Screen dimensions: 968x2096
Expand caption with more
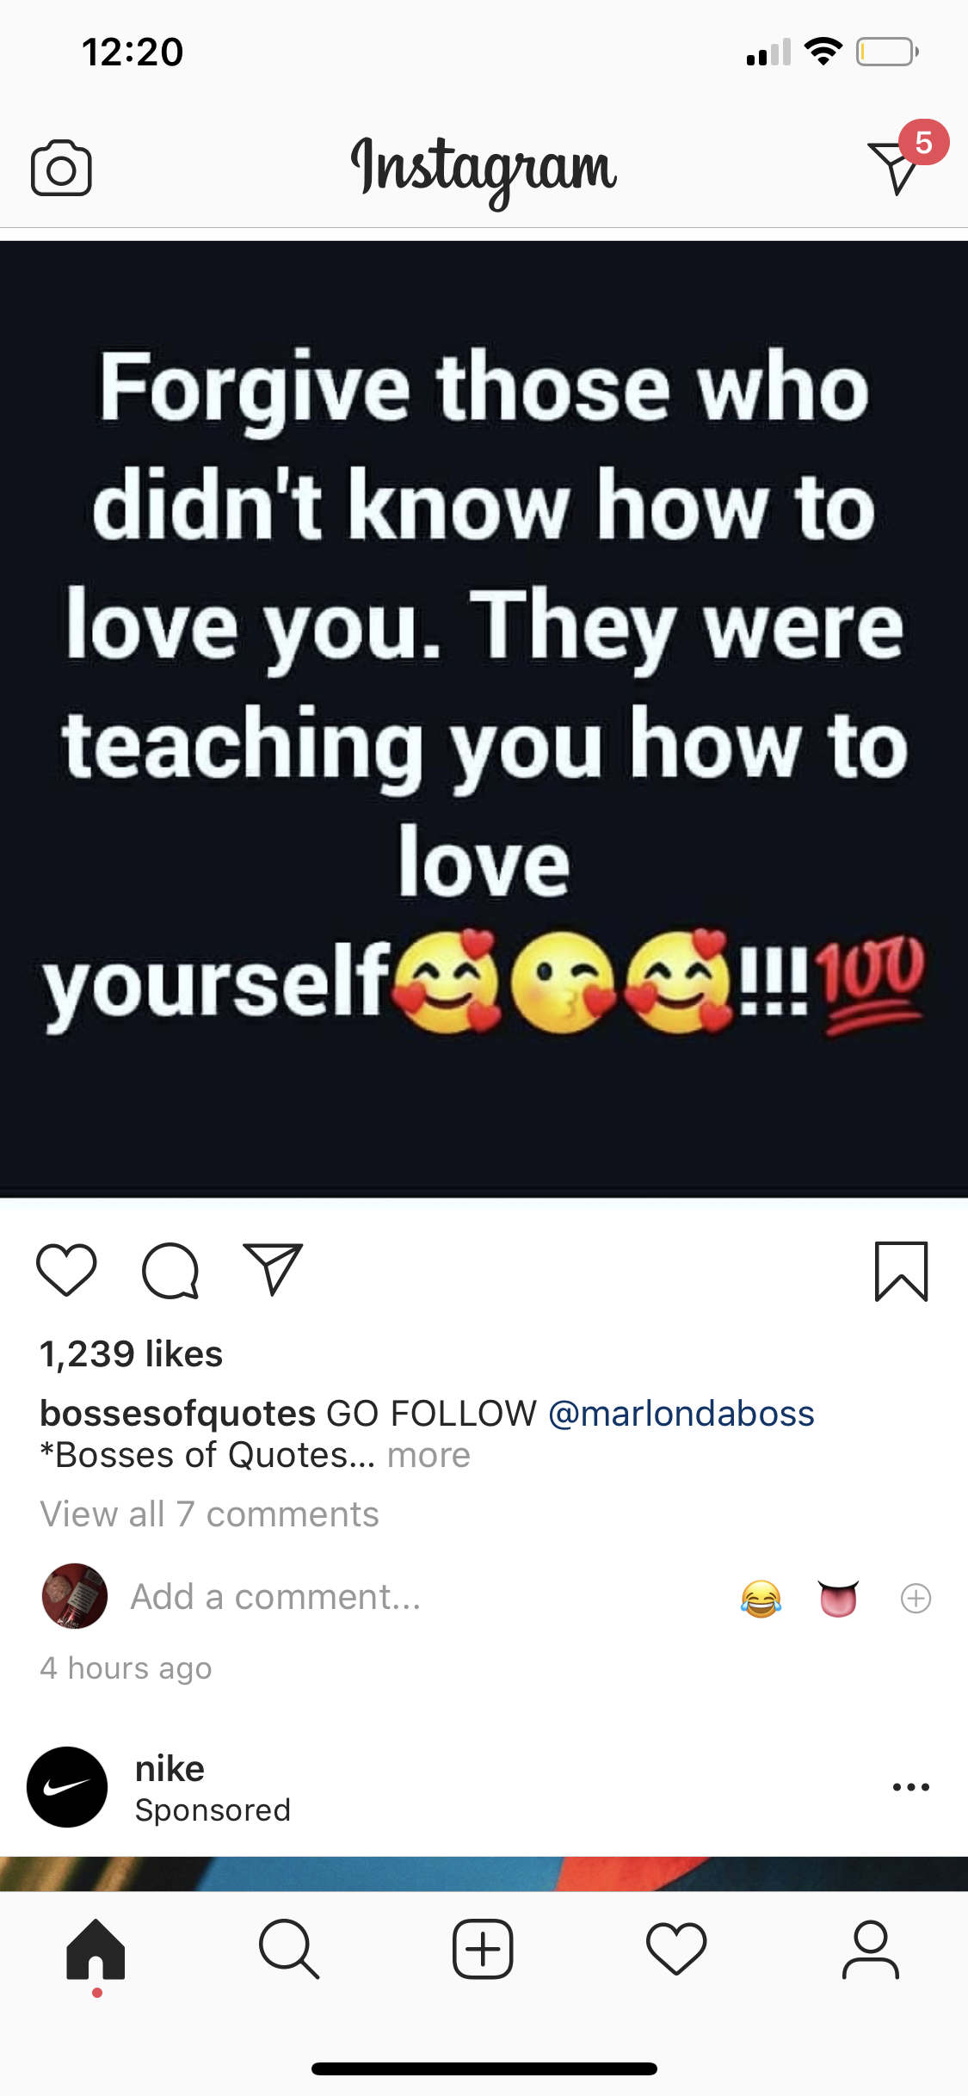pos(429,1455)
